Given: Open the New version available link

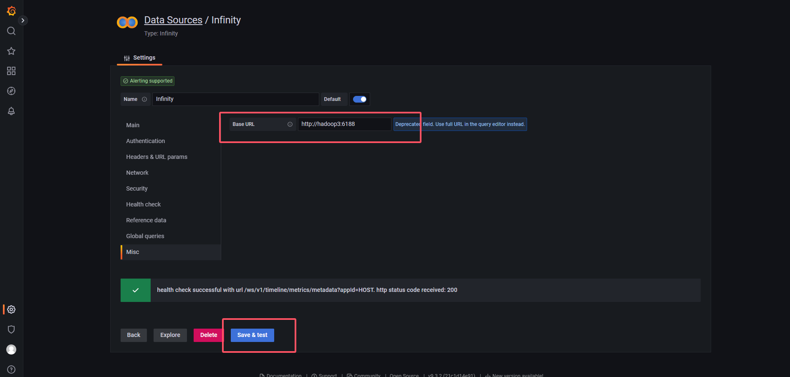Looking at the screenshot, I should tap(514, 375).
